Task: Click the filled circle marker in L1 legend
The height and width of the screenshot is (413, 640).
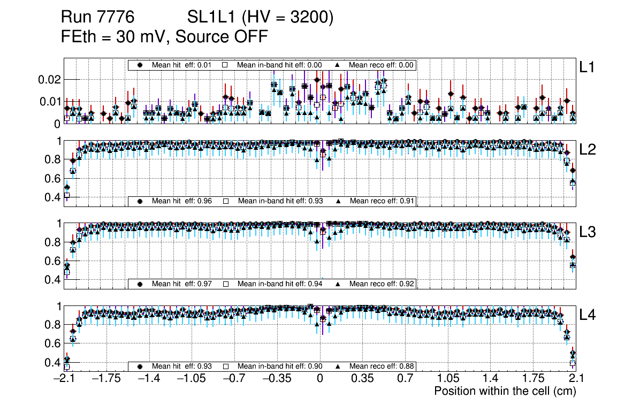Action: tap(140, 65)
